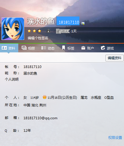Click the third gold level star
The image size is (124, 146).
tap(39, 31)
